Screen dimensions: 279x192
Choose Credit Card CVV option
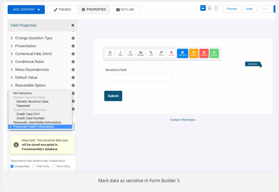(40, 114)
